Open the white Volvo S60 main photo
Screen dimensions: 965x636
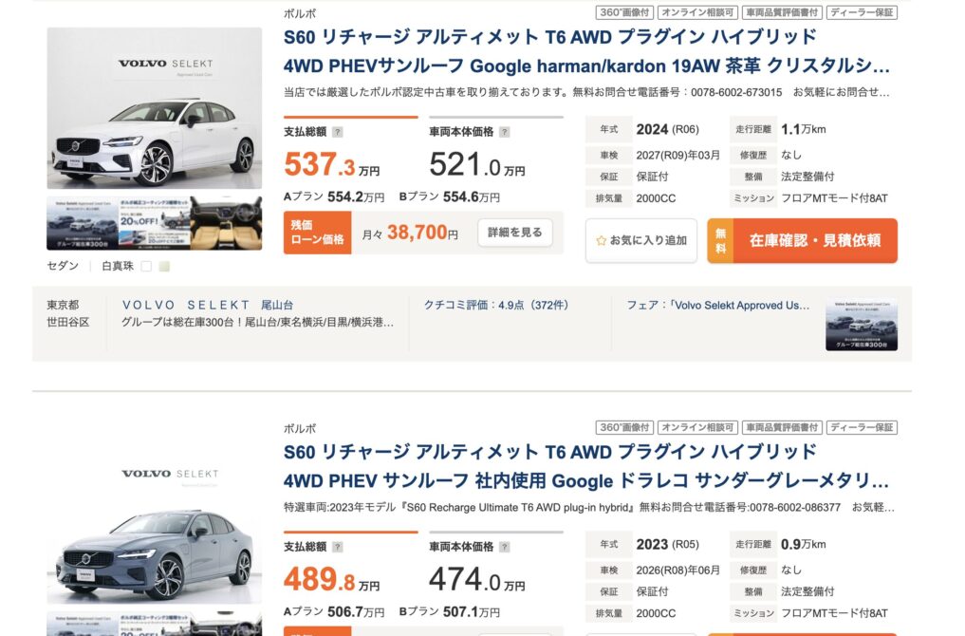click(x=154, y=108)
